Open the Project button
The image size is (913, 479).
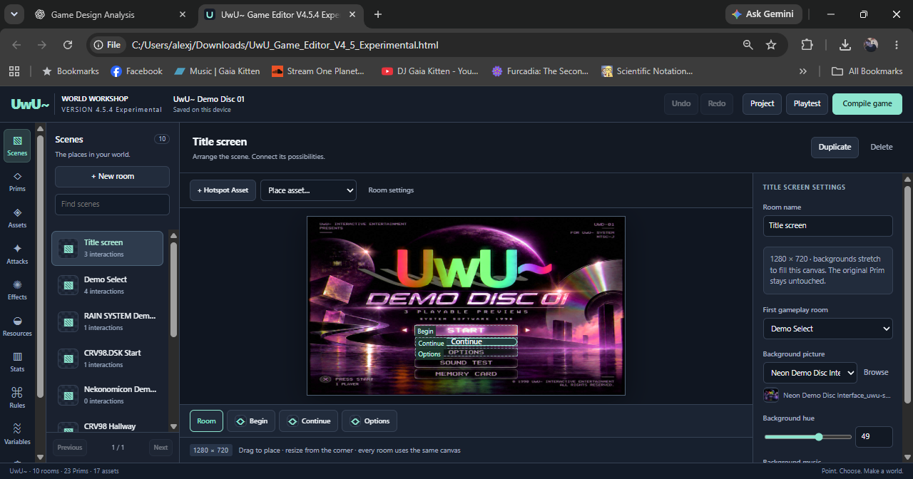click(x=762, y=104)
